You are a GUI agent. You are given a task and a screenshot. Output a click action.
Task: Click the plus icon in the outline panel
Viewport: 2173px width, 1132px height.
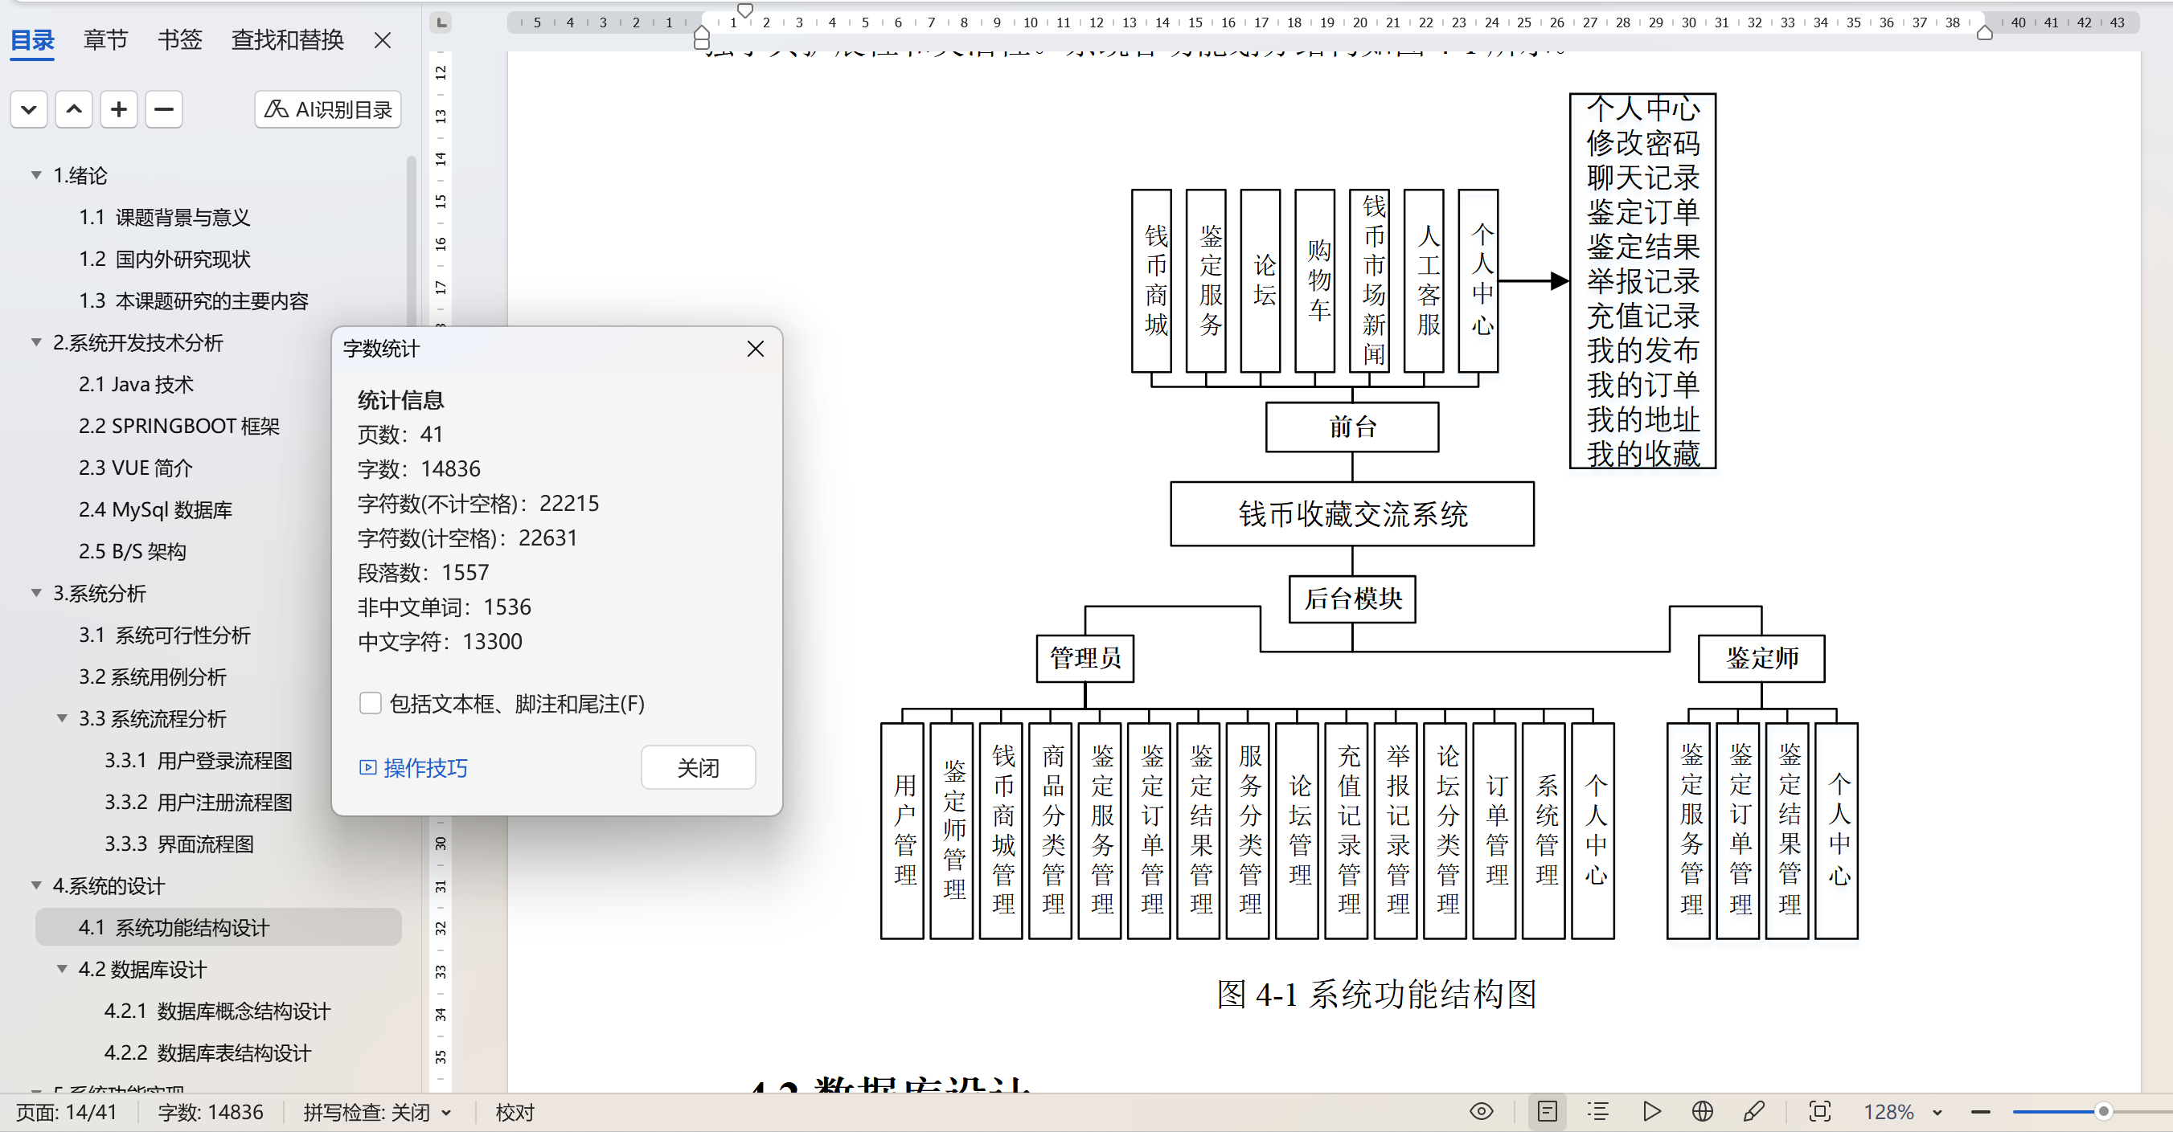click(119, 109)
